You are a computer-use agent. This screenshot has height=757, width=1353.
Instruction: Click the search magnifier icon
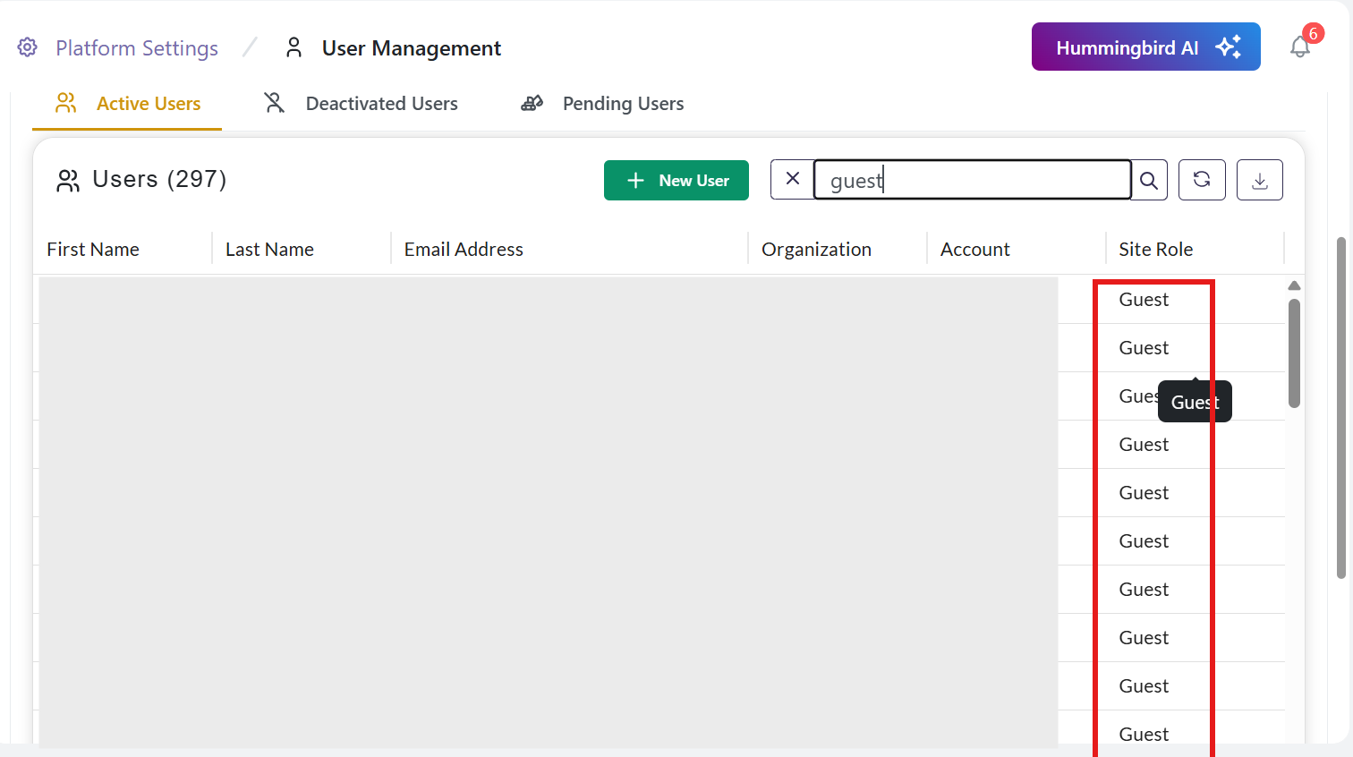pos(1149,181)
